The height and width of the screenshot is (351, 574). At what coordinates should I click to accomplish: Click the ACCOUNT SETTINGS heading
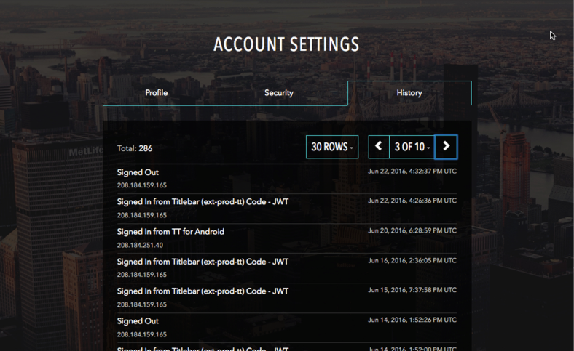[x=286, y=44]
